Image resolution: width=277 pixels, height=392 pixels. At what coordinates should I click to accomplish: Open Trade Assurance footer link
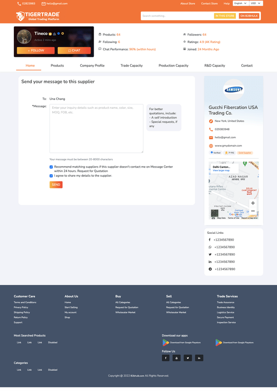[x=225, y=303]
